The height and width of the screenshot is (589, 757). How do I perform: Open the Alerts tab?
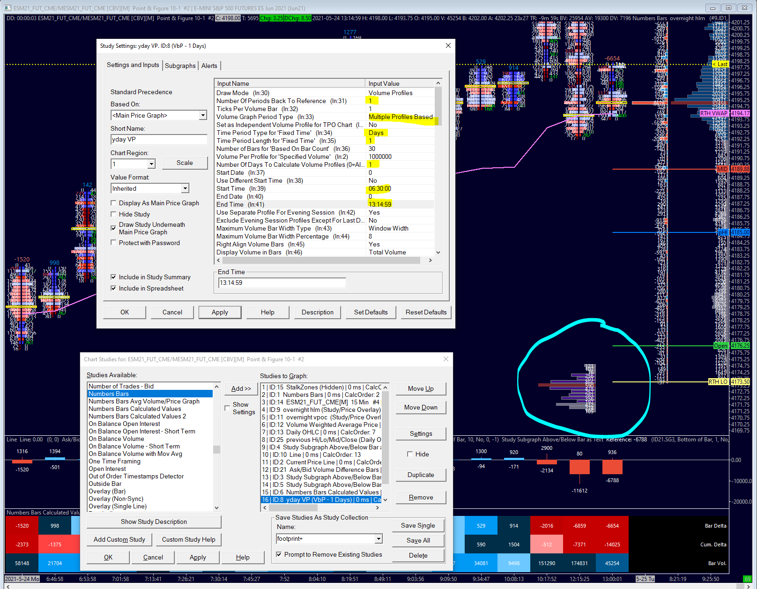tap(209, 66)
